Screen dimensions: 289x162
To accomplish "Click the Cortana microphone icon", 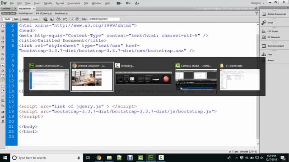I will pyautogui.click(x=79, y=158).
